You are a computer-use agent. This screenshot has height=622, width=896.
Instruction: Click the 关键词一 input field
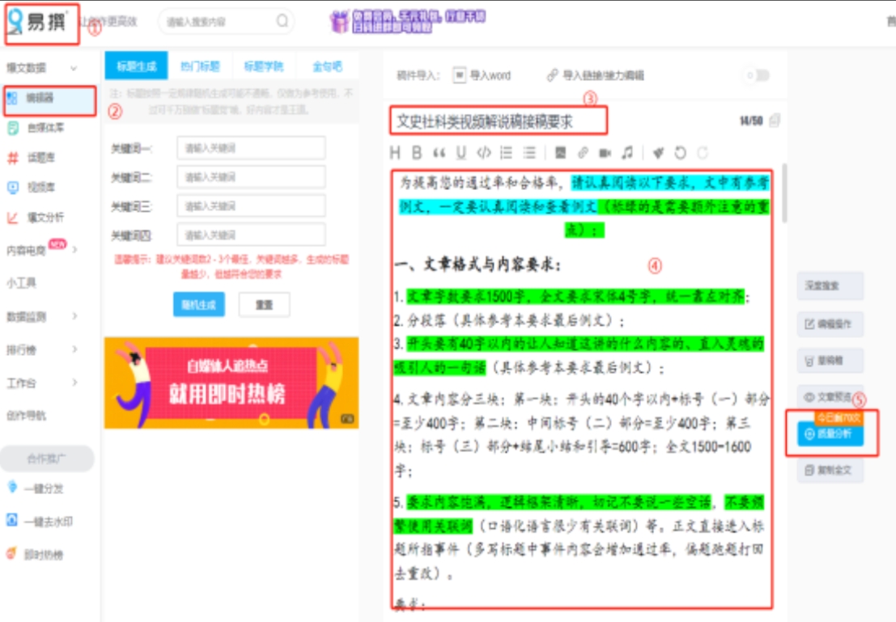coord(251,148)
